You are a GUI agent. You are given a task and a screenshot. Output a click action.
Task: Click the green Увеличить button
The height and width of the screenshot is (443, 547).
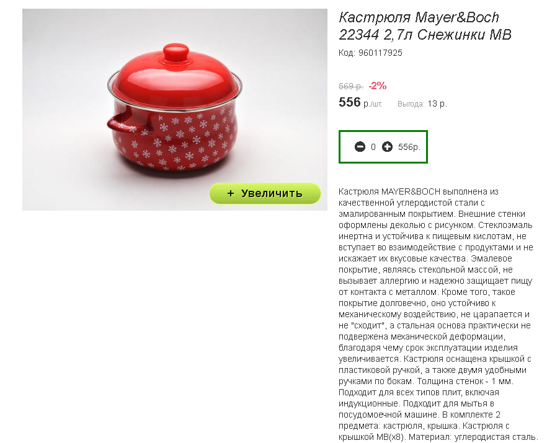pyautogui.click(x=265, y=193)
